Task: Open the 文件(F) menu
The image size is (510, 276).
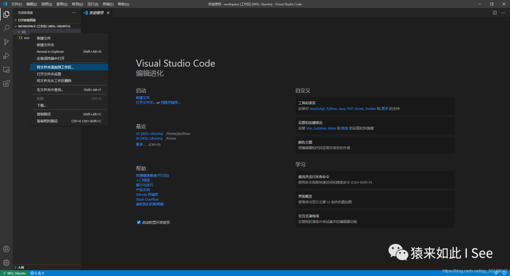Action: tap(17, 4)
